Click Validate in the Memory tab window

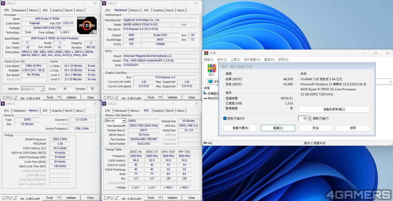click(x=71, y=198)
